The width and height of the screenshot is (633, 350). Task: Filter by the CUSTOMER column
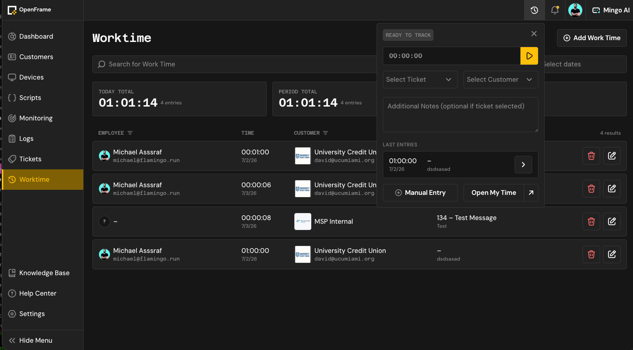[325, 133]
